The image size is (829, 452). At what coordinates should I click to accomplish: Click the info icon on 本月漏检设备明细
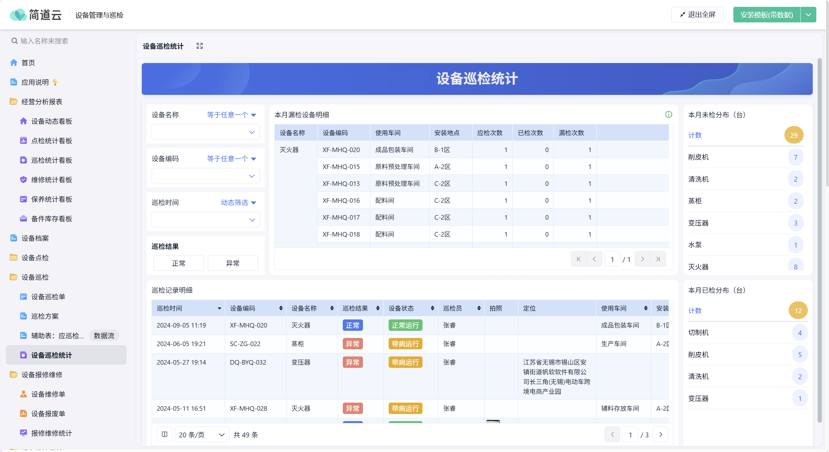(668, 114)
